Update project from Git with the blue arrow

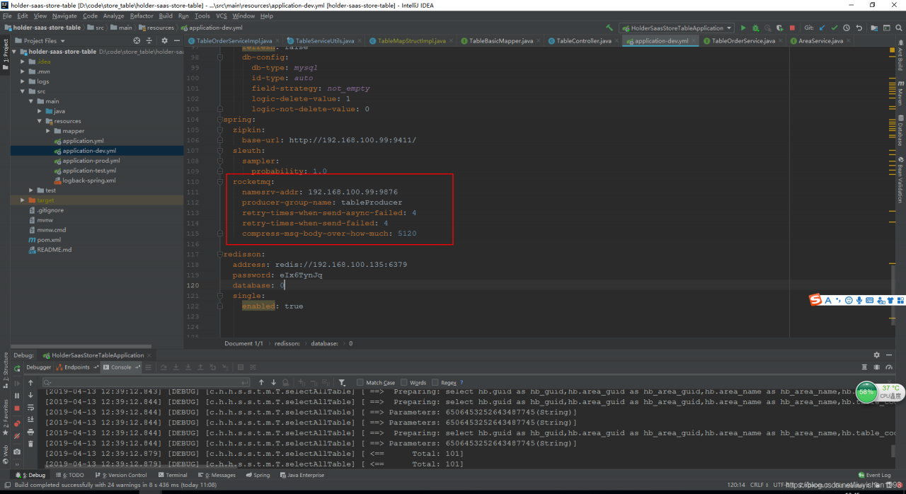click(822, 28)
